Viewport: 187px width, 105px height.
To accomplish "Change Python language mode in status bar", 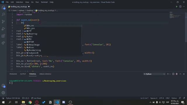I will 174,98.
